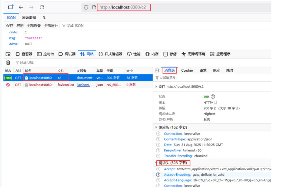Click the browser reload page icon
289x187 pixels.
(x=42, y=7)
